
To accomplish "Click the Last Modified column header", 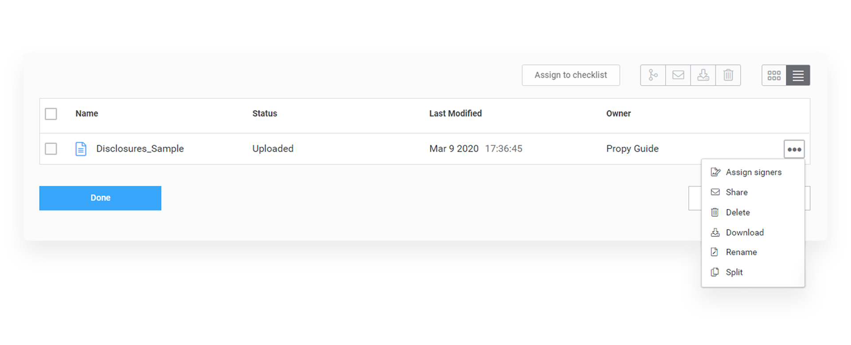I will point(455,114).
